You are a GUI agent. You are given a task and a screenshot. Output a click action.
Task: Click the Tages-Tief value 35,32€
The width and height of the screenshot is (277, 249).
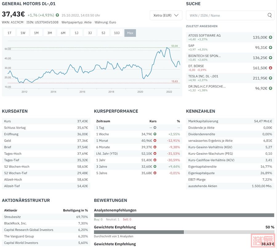tap(82, 160)
